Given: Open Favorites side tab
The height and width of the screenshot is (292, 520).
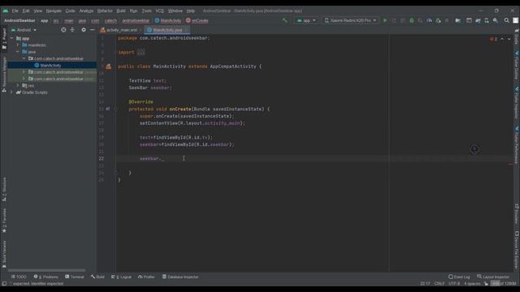Looking at the screenshot, I should coord(4,221).
